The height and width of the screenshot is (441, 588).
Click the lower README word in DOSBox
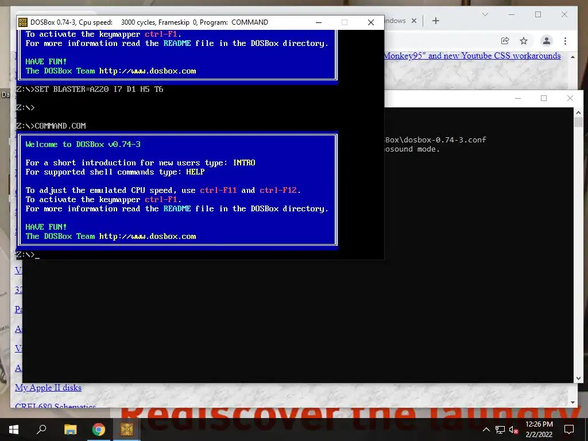click(x=177, y=209)
